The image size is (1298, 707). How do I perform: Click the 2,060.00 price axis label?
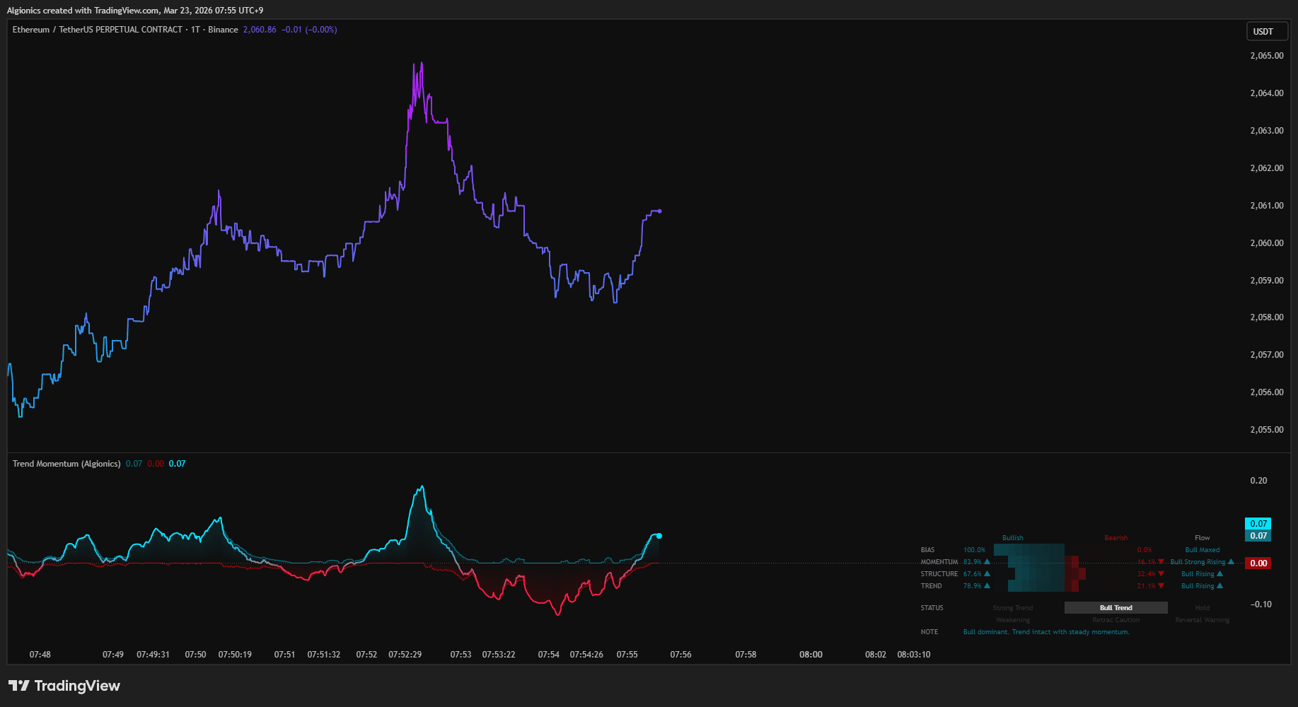1267,243
